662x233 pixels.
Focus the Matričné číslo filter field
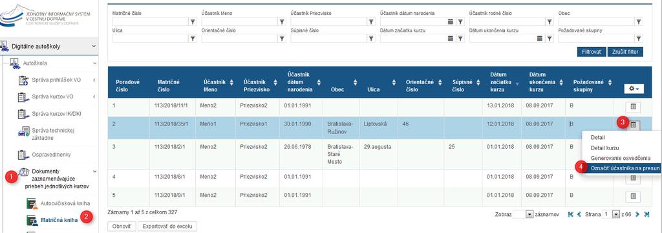(150, 22)
